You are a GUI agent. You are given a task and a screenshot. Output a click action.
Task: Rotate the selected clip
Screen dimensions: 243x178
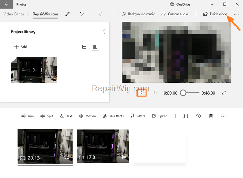click(x=198, y=116)
